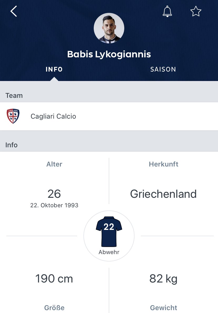Tap the 82 kg weight value
Viewport: 218px width, 313px height.
pos(163,279)
